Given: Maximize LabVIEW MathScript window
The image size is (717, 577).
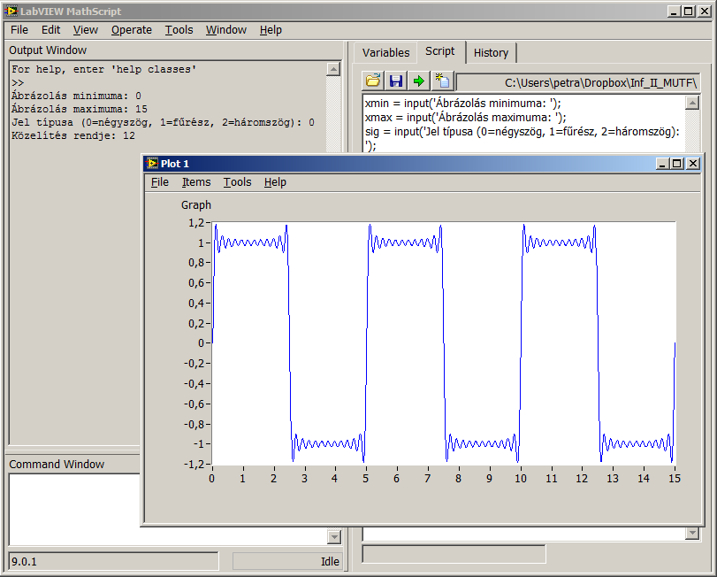Looking at the screenshot, I should pyautogui.click(x=689, y=12).
